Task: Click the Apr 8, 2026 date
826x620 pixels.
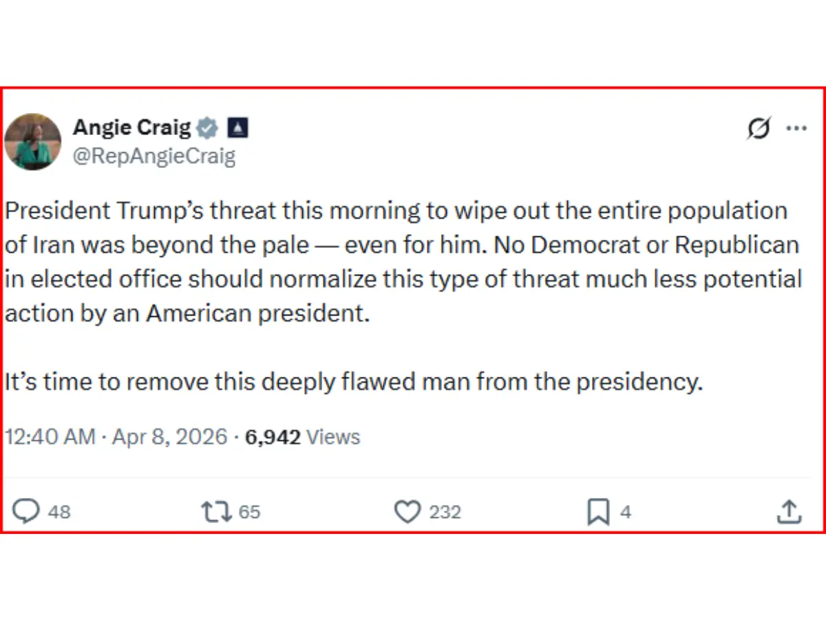Action: point(169,437)
